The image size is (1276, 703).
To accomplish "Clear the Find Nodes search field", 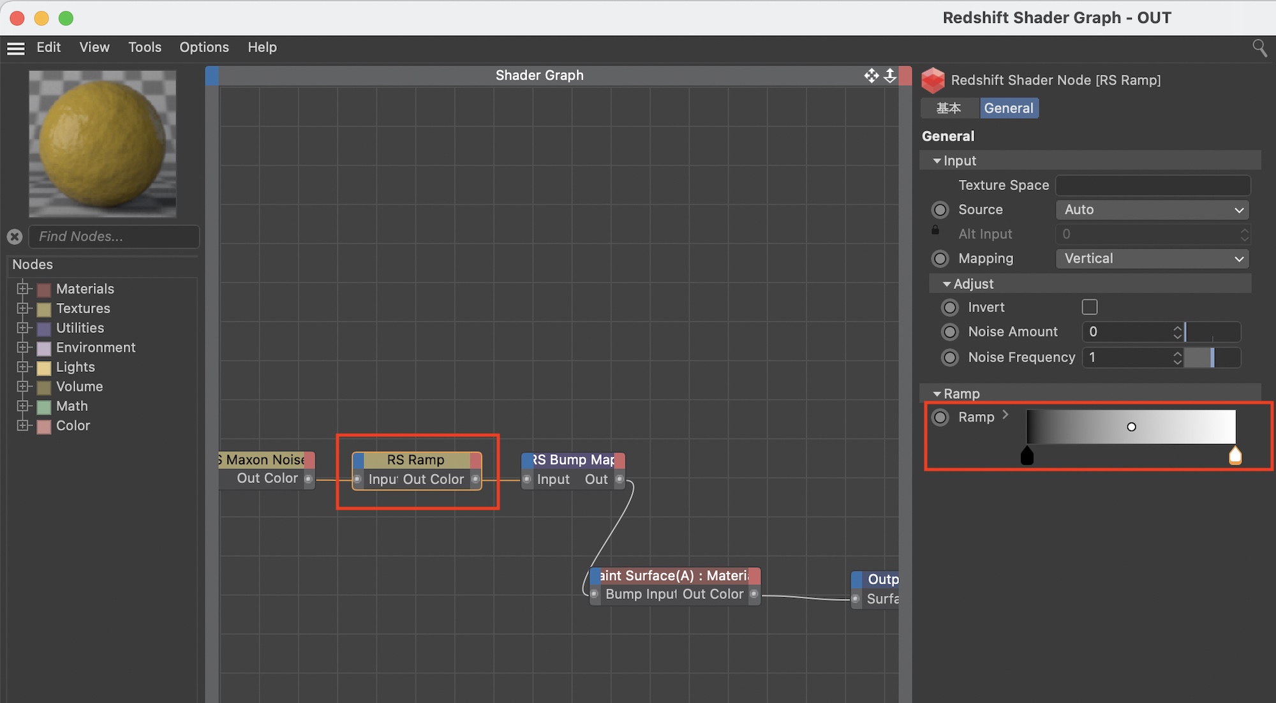I will click(15, 237).
